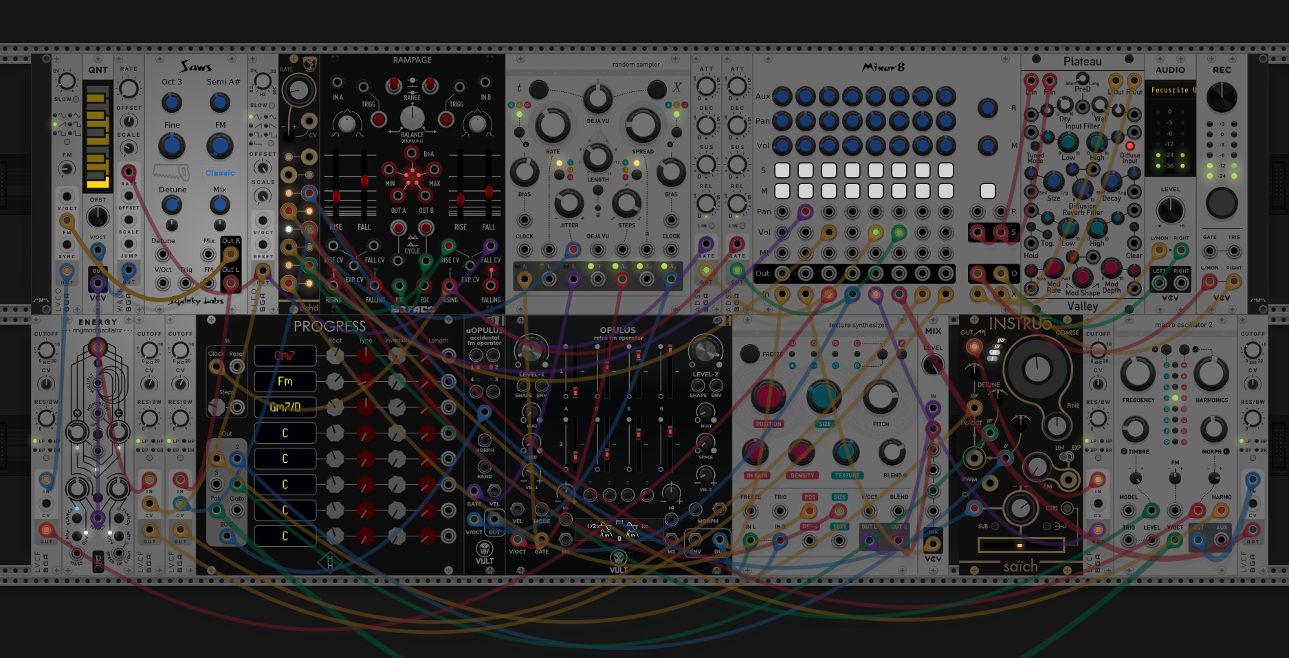Click the Opulus LEVEL-1 knob

tap(531, 351)
